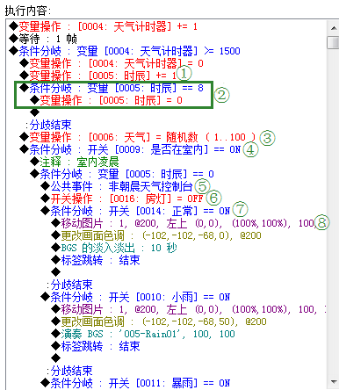Select line '公共事件 : 非朝晨天气控制台'
The height and width of the screenshot is (390, 339).
pyautogui.click(x=117, y=186)
